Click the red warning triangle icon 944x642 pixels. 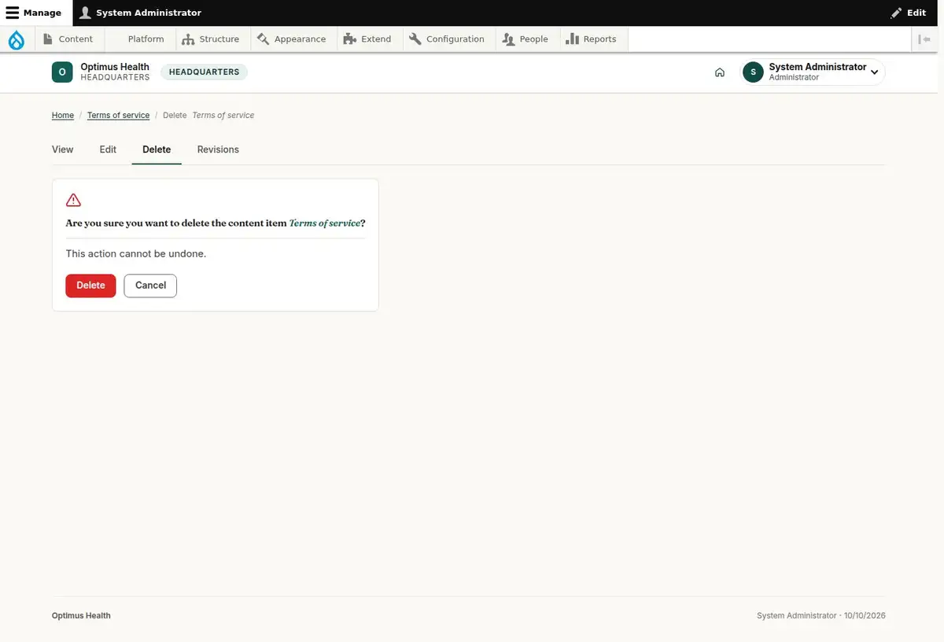pyautogui.click(x=73, y=200)
